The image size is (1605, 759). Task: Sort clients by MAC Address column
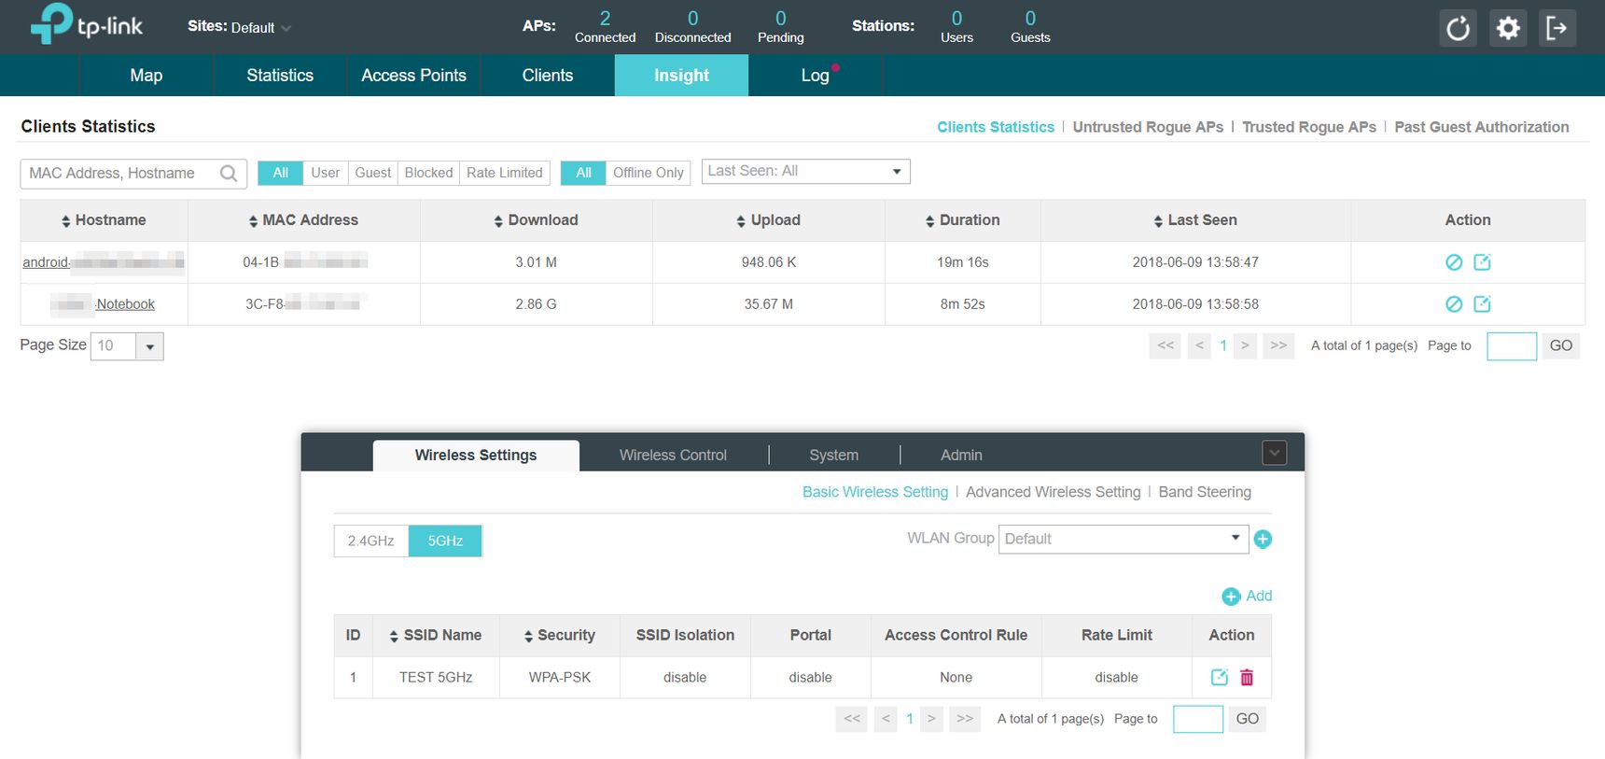(x=303, y=220)
